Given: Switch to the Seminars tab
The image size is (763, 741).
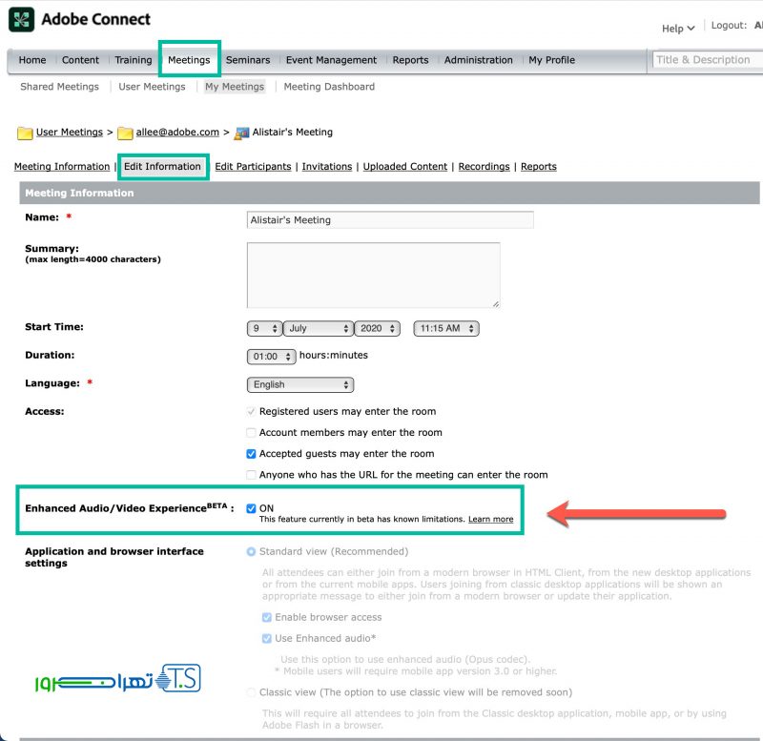Looking at the screenshot, I should [x=248, y=60].
